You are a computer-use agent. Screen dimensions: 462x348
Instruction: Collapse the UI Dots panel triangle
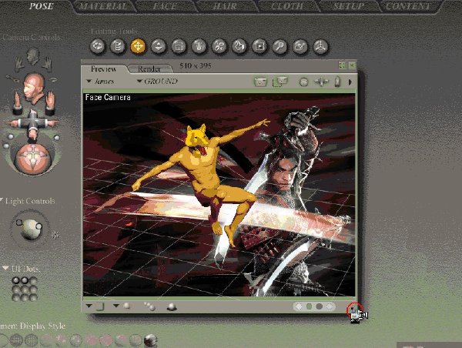coord(5,268)
